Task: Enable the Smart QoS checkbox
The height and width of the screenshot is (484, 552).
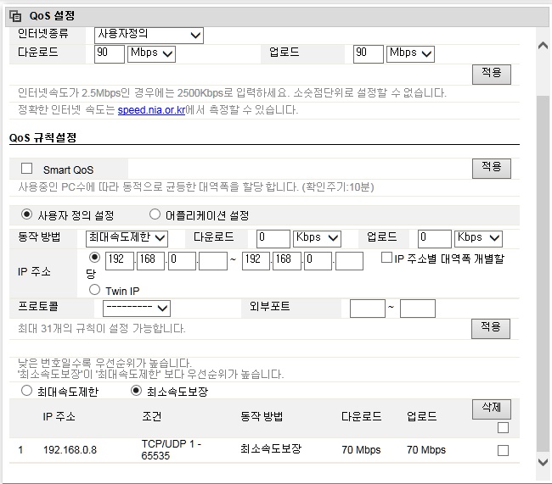Action: pyautogui.click(x=27, y=169)
